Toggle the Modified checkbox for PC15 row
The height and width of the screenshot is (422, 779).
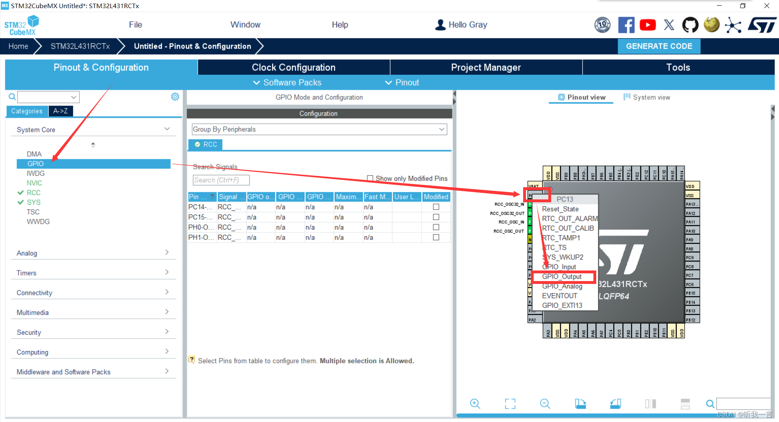(436, 217)
